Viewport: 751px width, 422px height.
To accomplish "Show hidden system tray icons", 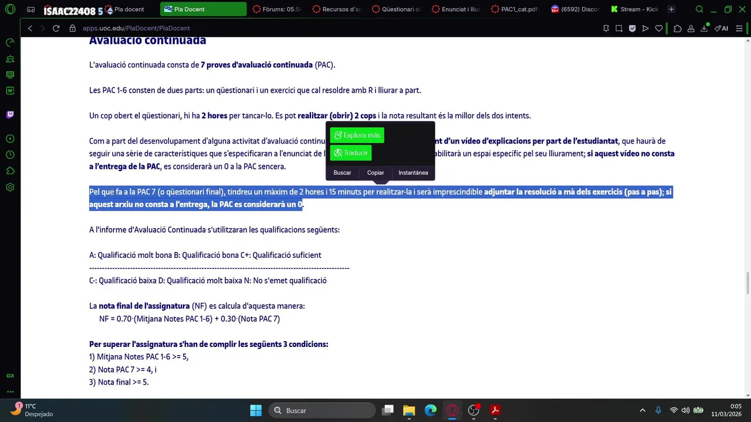I will [x=642, y=410].
